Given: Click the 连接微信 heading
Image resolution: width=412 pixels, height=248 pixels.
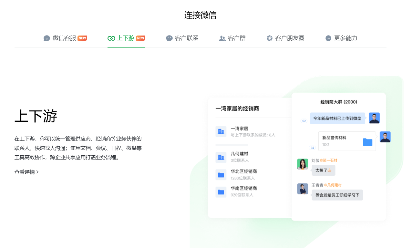Looking at the screenshot, I should pos(200,15).
